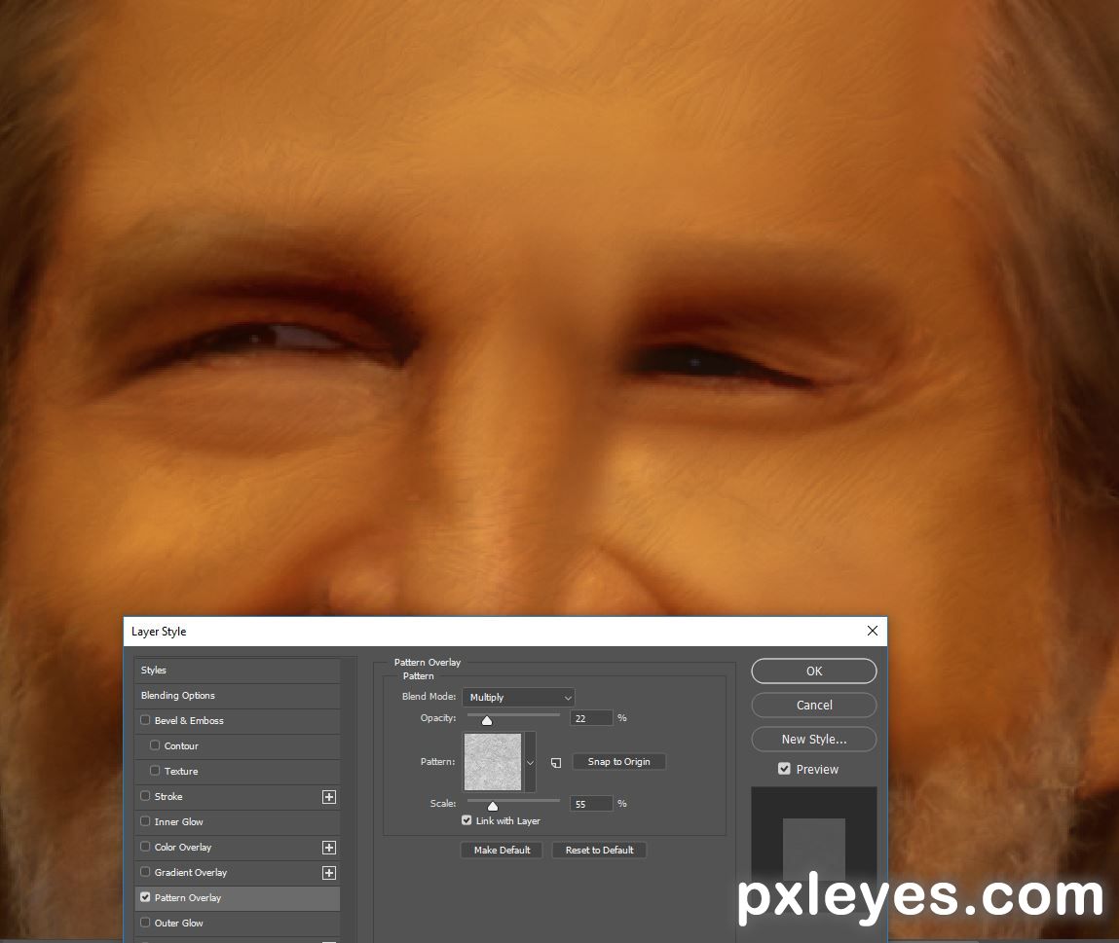Toggle the Outer Glow checkbox

coord(145,923)
